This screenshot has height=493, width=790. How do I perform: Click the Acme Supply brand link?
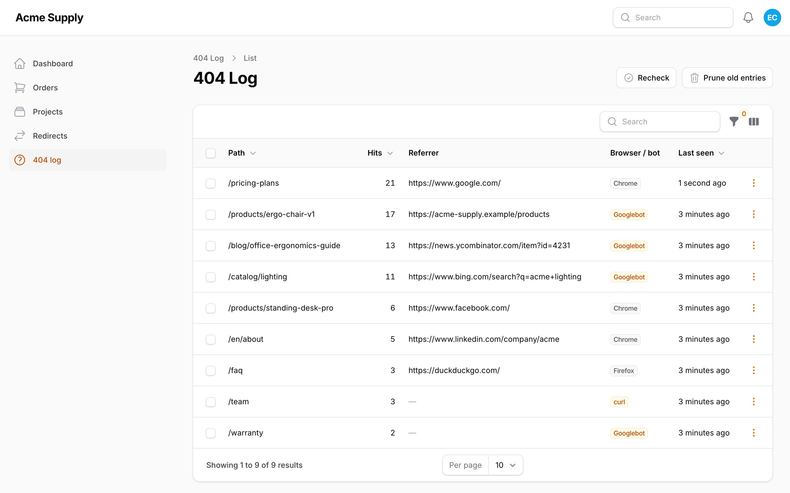[49, 18]
